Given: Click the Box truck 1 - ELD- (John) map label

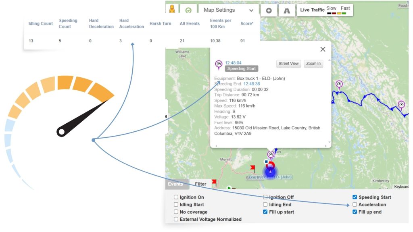Looking at the screenshot, I should [x=270, y=177].
